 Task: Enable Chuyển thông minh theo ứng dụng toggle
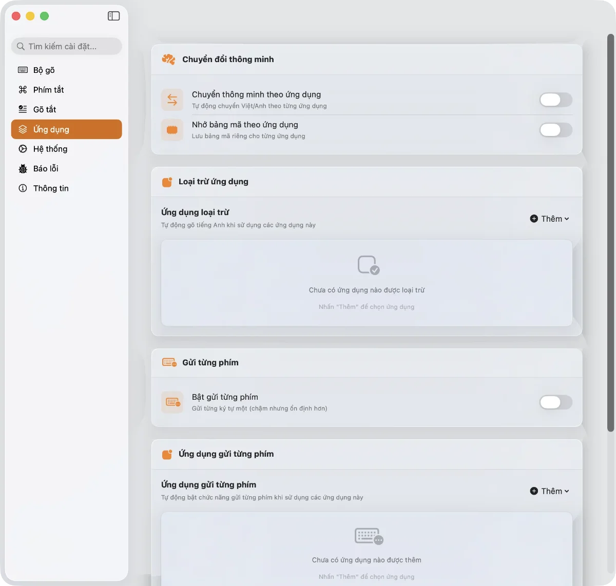coord(555,100)
